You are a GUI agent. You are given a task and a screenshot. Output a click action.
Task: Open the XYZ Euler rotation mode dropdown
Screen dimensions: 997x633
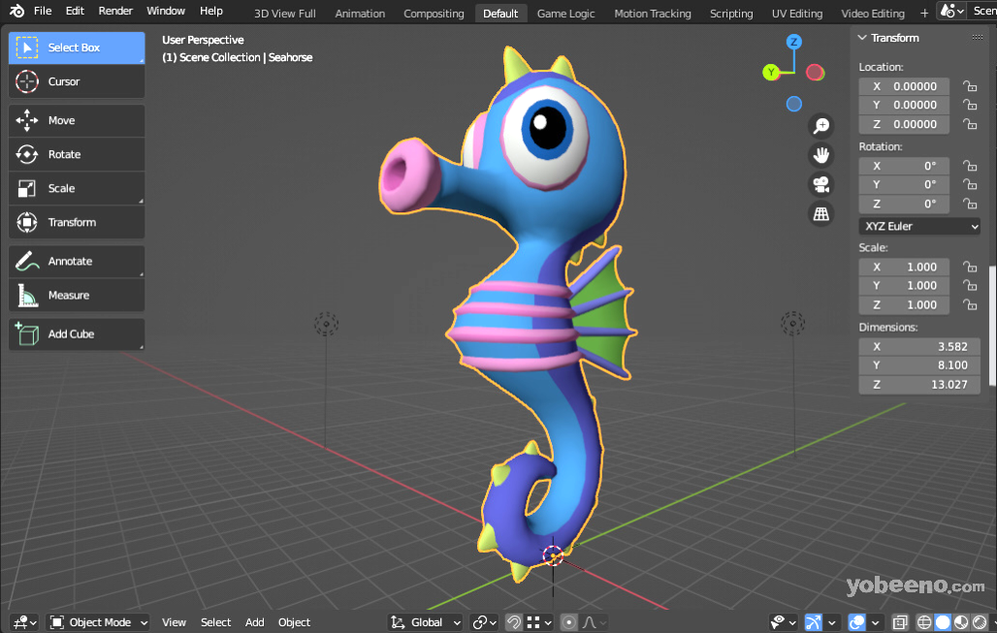[919, 226]
